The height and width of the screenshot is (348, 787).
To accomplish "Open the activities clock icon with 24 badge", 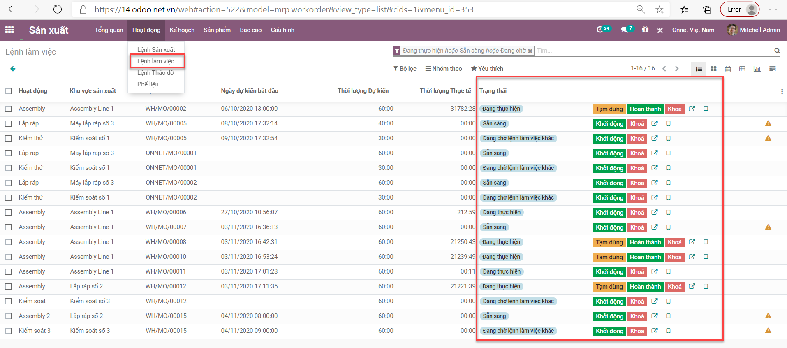I will [600, 30].
